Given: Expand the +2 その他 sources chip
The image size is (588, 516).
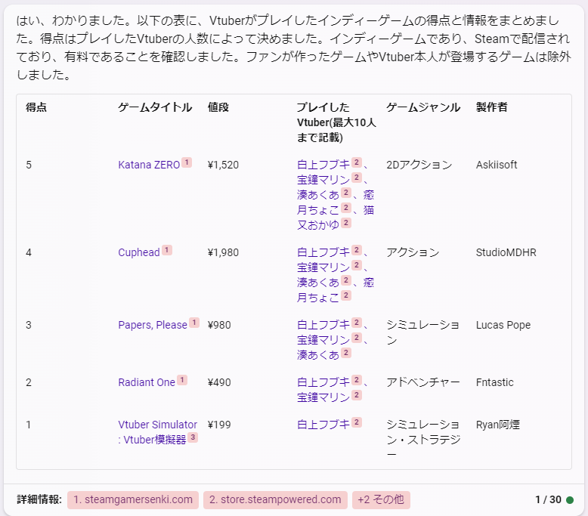Looking at the screenshot, I should point(381,500).
